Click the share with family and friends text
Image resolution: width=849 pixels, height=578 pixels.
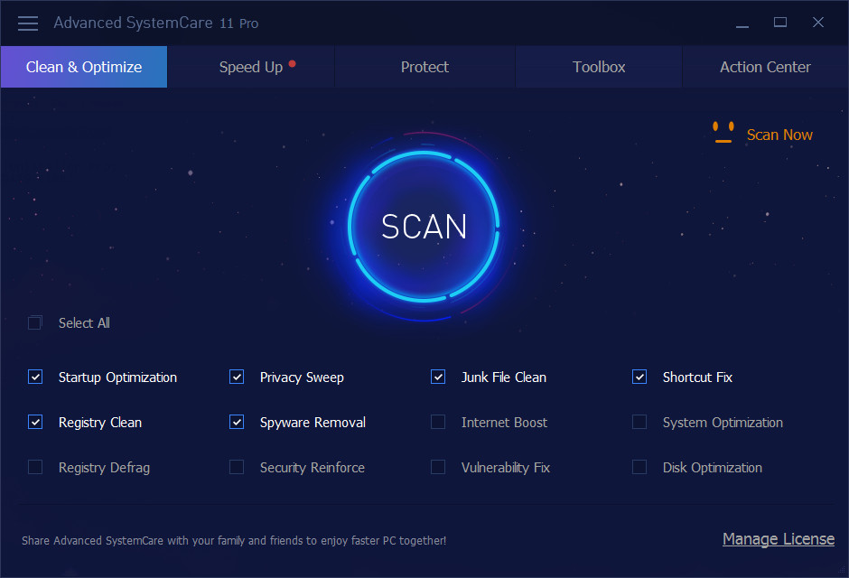[x=234, y=541]
